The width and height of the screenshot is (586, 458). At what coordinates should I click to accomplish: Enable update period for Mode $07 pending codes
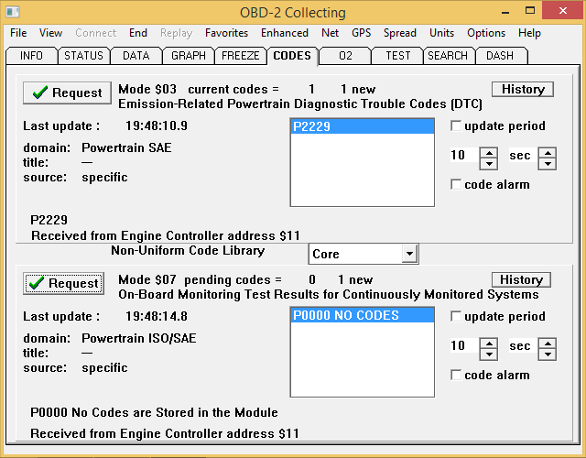pos(457,317)
